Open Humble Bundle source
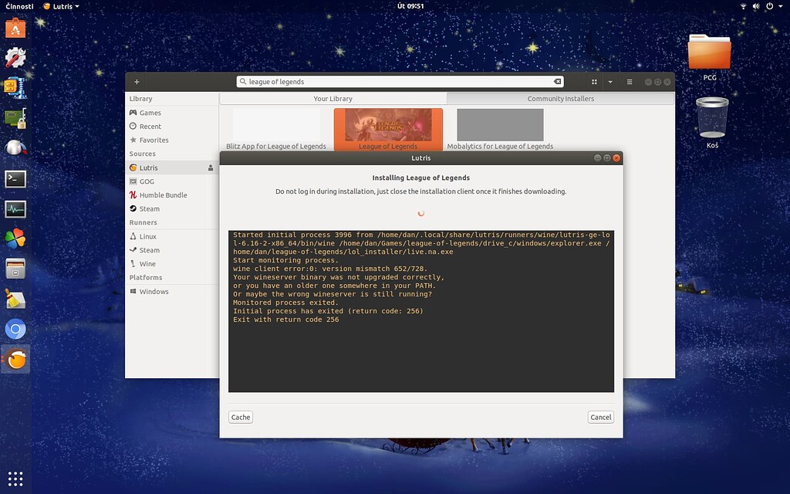 point(163,195)
